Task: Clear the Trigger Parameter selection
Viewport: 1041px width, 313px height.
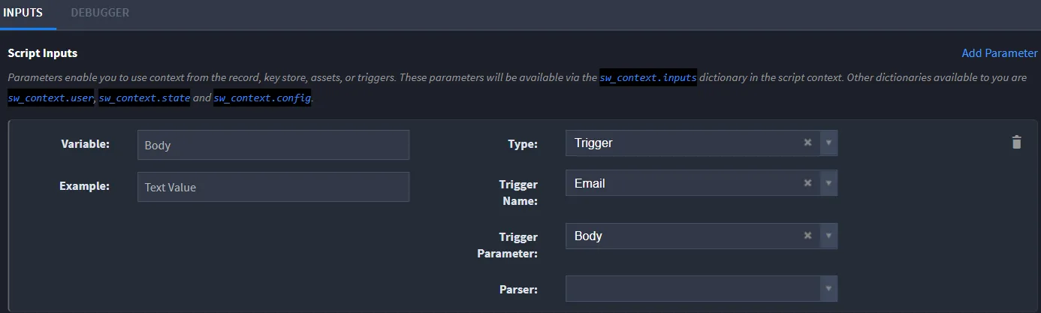Action: [x=807, y=235]
